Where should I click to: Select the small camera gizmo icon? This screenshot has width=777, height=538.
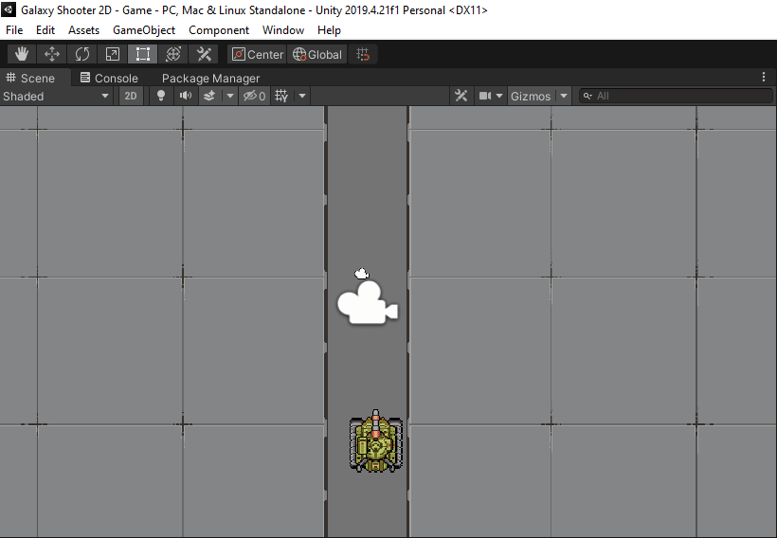pos(361,274)
